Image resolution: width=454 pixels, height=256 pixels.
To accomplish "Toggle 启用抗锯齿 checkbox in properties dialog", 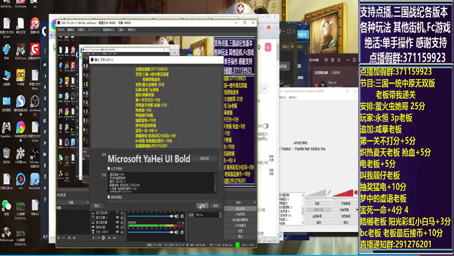I will pyautogui.click(x=109, y=197).
